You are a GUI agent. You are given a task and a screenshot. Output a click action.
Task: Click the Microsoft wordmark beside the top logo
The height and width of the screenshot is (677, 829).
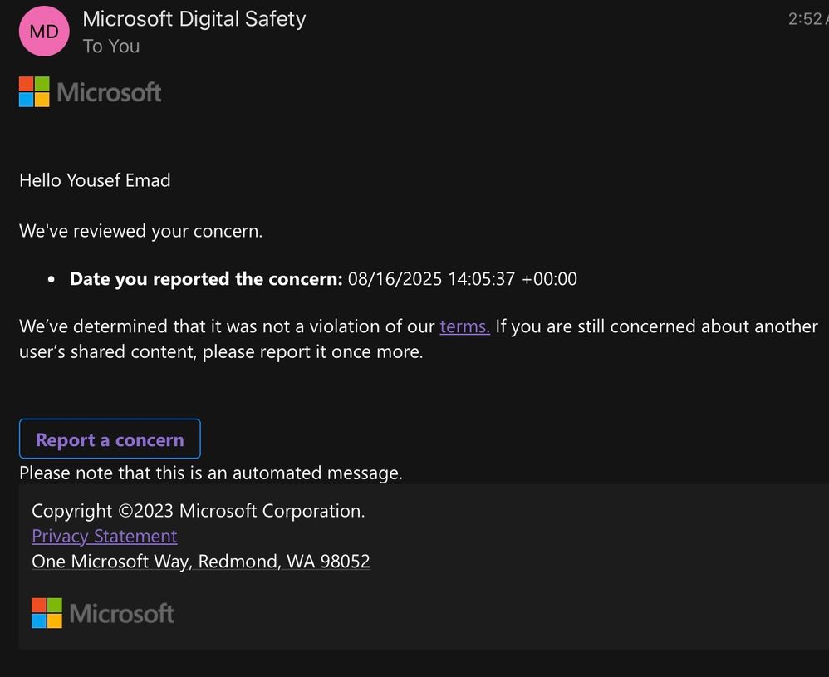[x=109, y=92]
